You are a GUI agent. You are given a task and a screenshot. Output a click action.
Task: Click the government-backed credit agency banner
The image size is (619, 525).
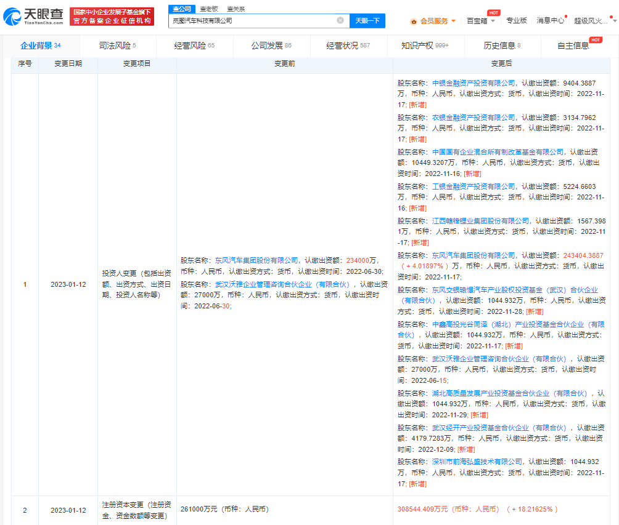click(112, 17)
